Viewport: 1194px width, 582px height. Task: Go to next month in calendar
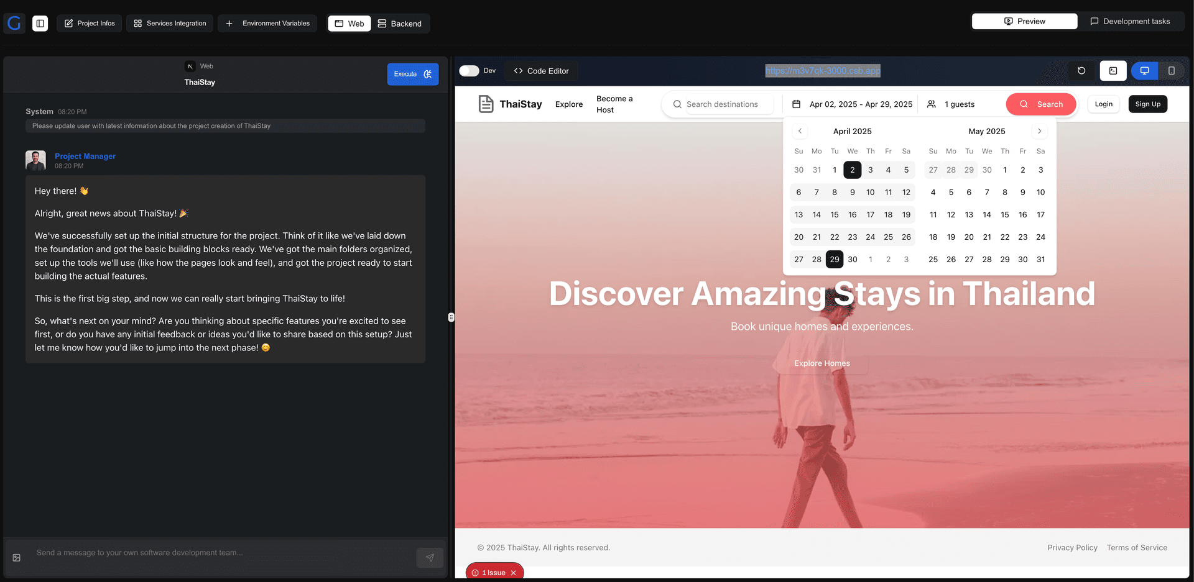pyautogui.click(x=1039, y=131)
